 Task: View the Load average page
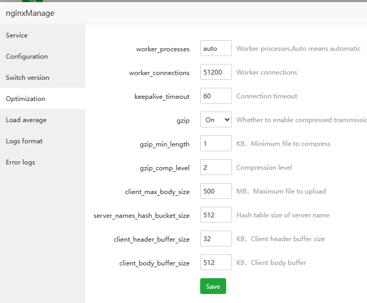26,120
